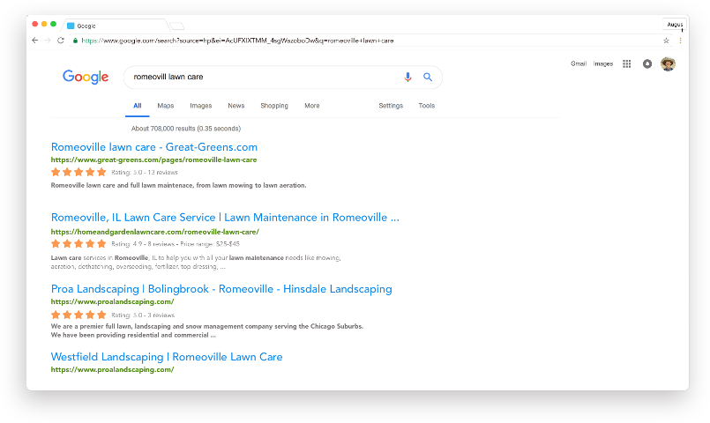Viewport: 710px width, 423px height.
Task: Open Google notifications bell icon
Action: point(647,63)
